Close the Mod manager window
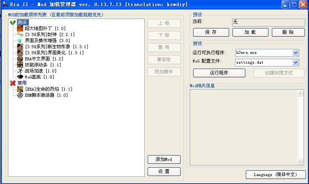 click(x=303, y=4)
